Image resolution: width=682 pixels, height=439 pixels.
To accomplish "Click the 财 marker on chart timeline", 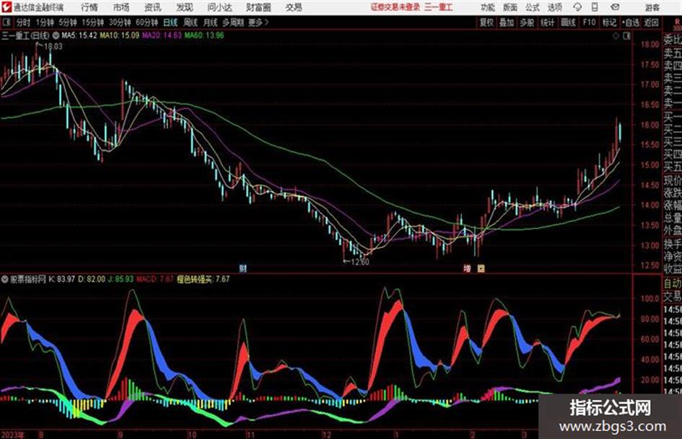I will tap(242, 268).
